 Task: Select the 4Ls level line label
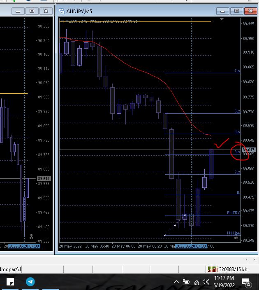pyautogui.click(x=237, y=132)
